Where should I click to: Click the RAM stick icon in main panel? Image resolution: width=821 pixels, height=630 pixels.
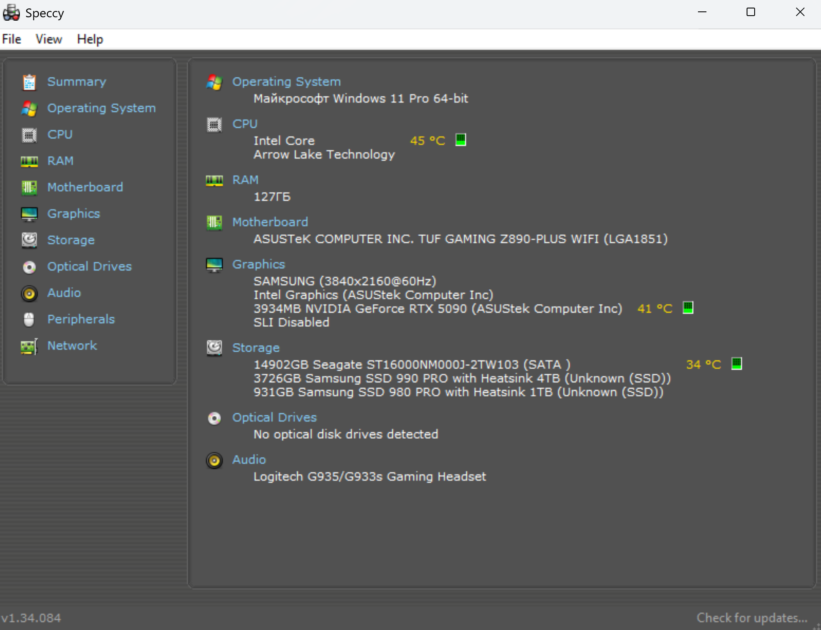pos(214,180)
